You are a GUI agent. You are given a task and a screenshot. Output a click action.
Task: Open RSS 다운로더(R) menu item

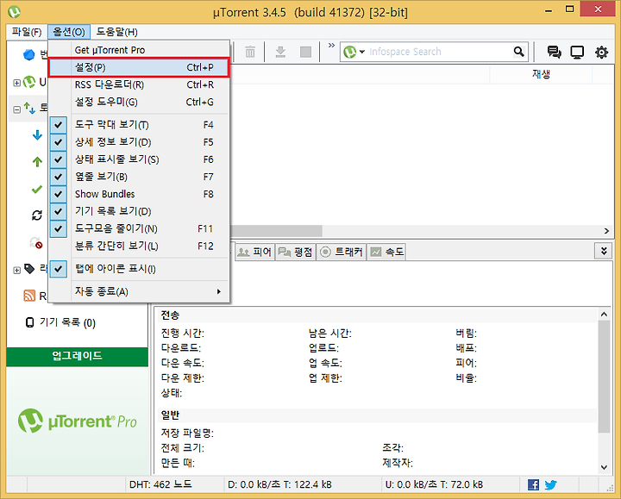pos(139,84)
